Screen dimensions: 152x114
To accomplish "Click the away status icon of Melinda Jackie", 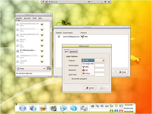I will click(18, 51).
